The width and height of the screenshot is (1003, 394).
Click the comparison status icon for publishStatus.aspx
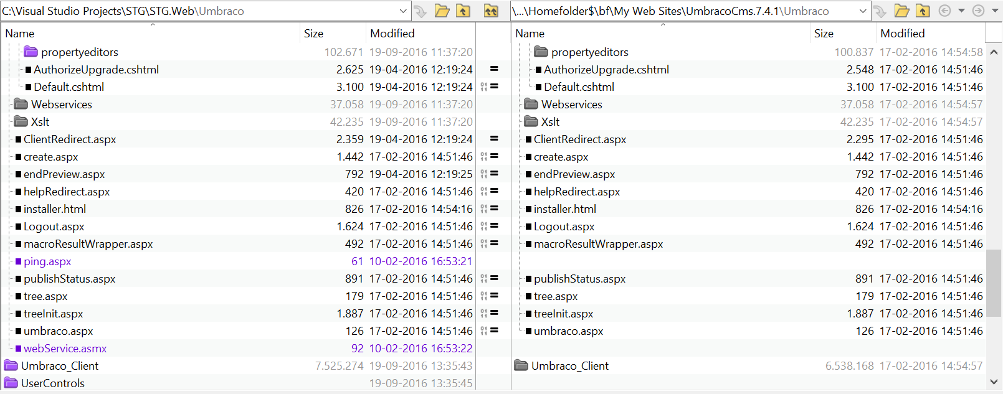click(x=490, y=278)
